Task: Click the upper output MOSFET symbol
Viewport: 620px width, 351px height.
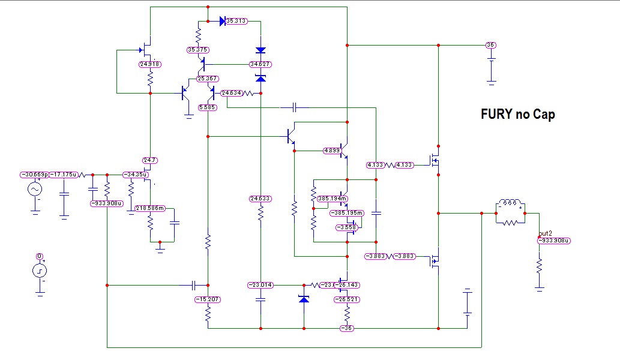Action: pos(435,160)
